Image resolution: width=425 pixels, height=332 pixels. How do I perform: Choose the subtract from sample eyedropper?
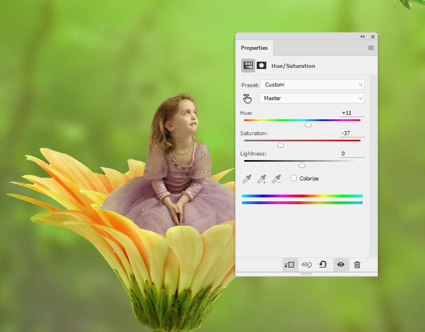tap(277, 179)
